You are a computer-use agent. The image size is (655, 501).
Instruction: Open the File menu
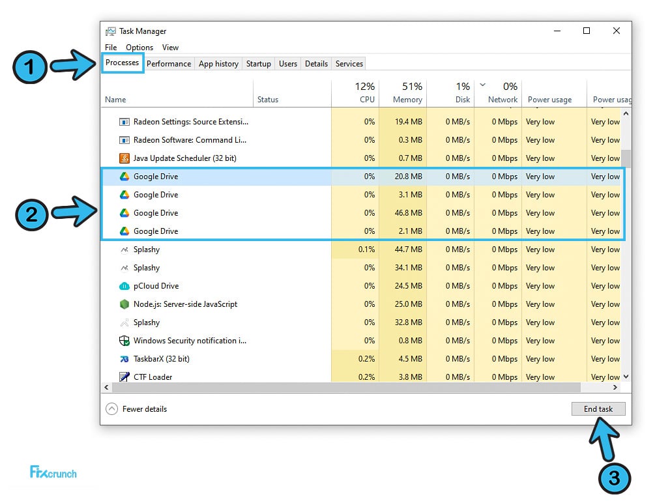pyautogui.click(x=111, y=47)
